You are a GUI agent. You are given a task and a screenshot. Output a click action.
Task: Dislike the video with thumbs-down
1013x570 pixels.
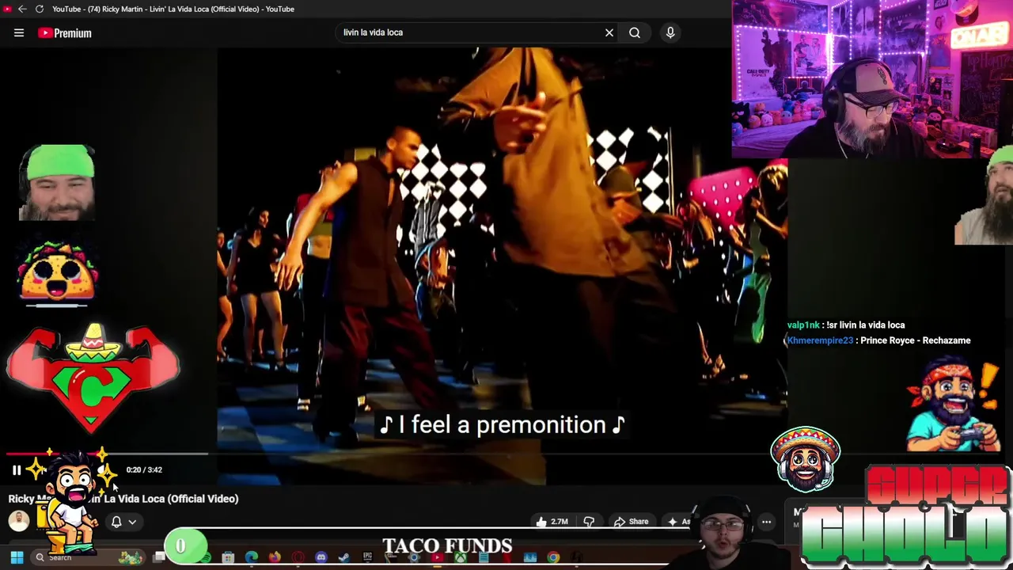pyautogui.click(x=589, y=522)
